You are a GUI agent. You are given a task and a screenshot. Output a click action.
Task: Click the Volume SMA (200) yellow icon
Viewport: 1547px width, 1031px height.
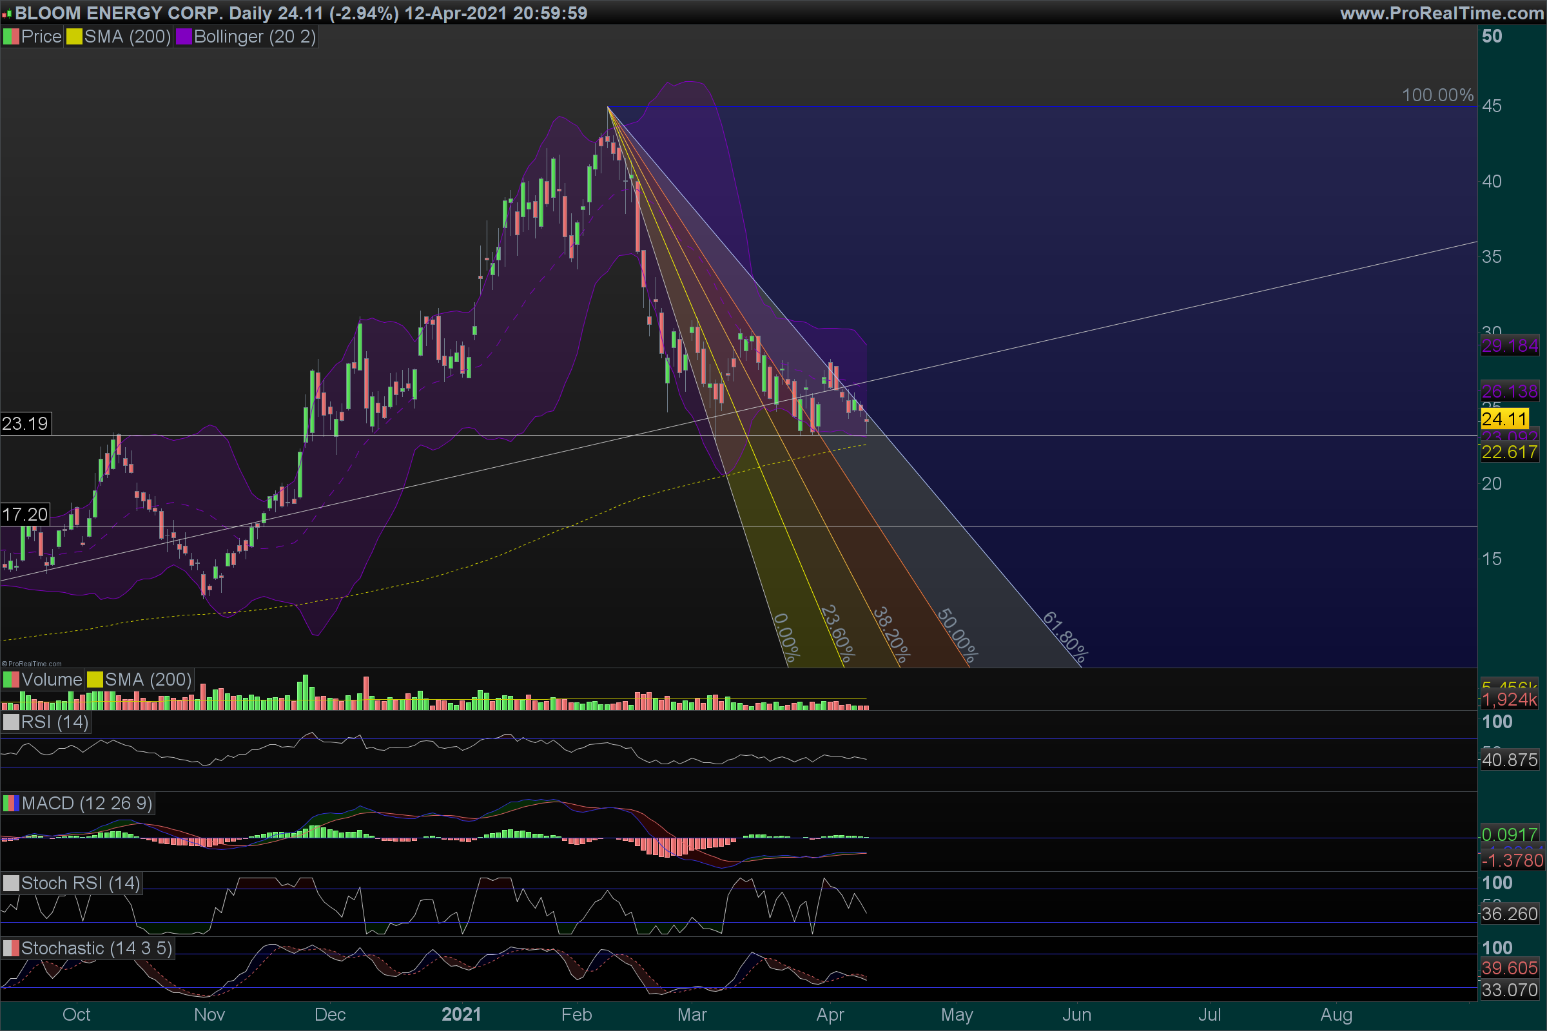[x=95, y=680]
